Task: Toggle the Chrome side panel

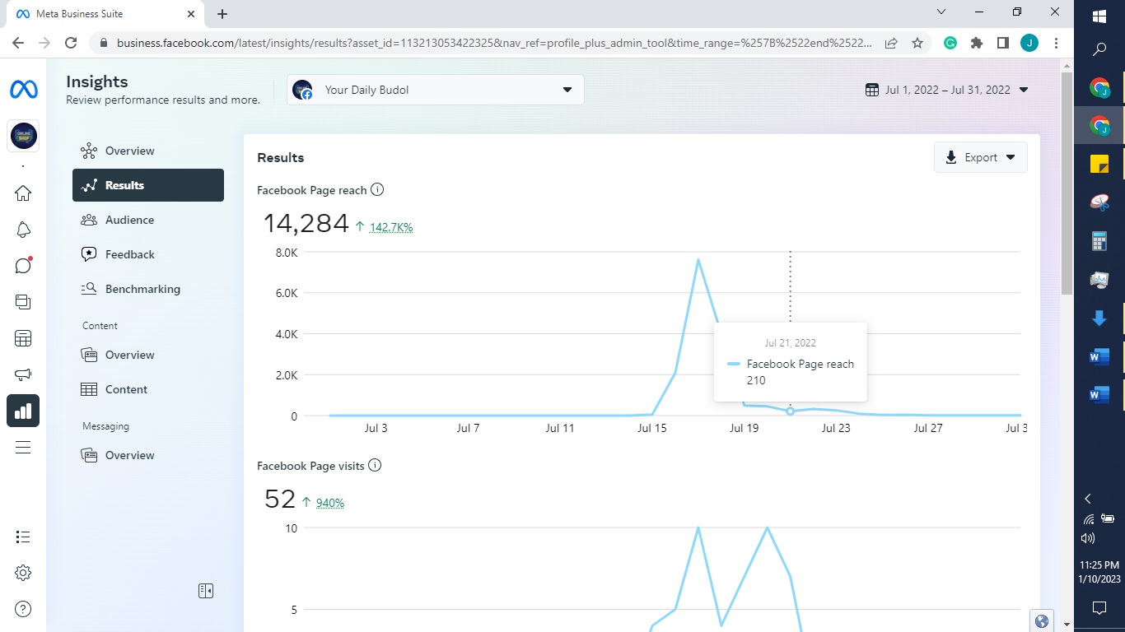Action: tap(1003, 43)
